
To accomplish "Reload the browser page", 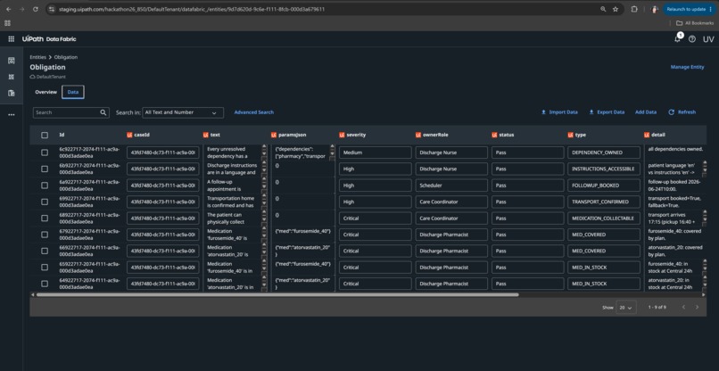I will [36, 9].
